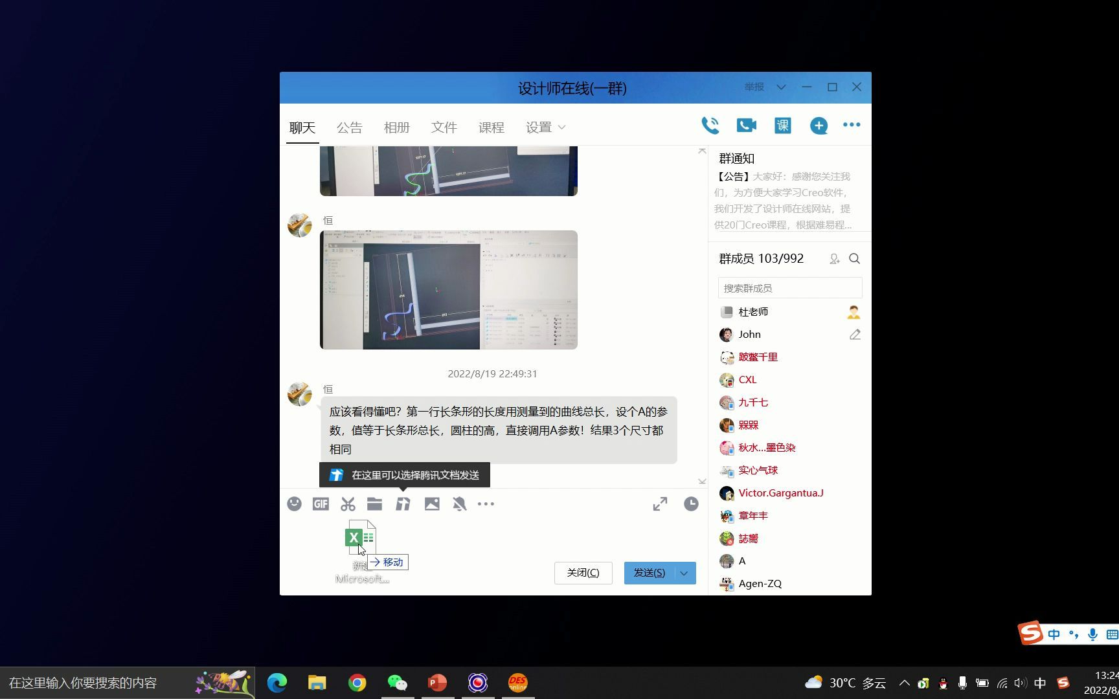The width and height of the screenshot is (1119, 699).
Task: Click the 发送(S) button
Action: [650, 573]
